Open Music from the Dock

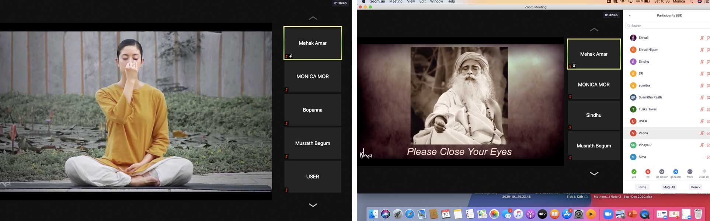pyautogui.click(x=518, y=214)
